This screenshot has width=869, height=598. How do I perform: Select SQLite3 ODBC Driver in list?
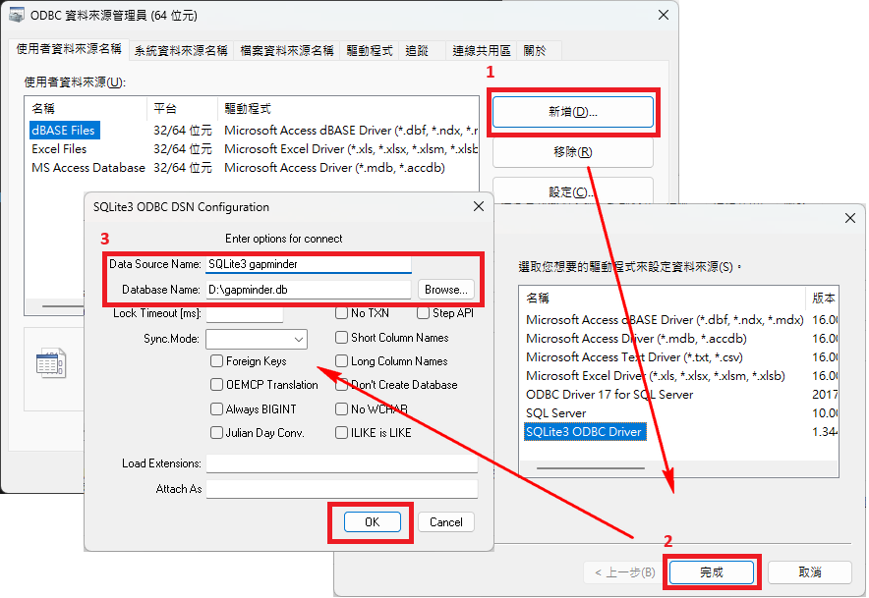tap(585, 432)
